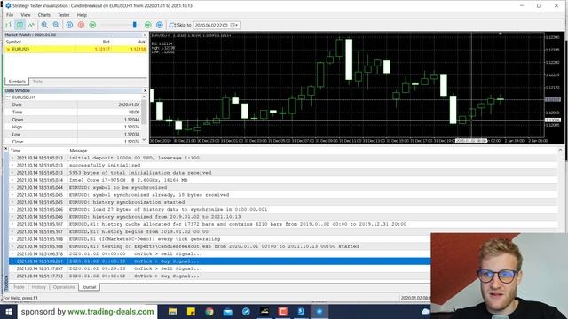Click the price scale on chart right
This screenshot has height=319, width=568.
tap(554, 85)
